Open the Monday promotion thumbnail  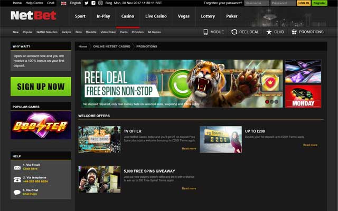[x=303, y=96]
